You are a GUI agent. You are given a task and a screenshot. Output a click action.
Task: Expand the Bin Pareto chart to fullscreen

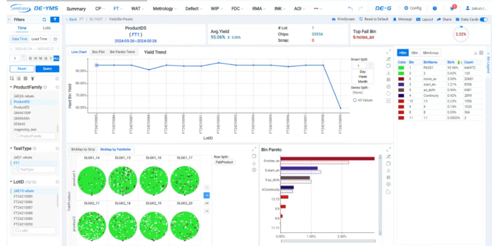pos(389,149)
